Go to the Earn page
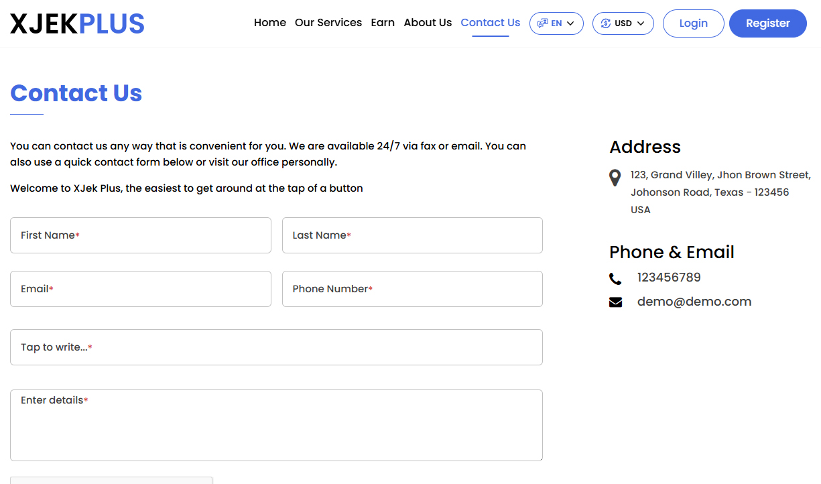 tap(383, 22)
